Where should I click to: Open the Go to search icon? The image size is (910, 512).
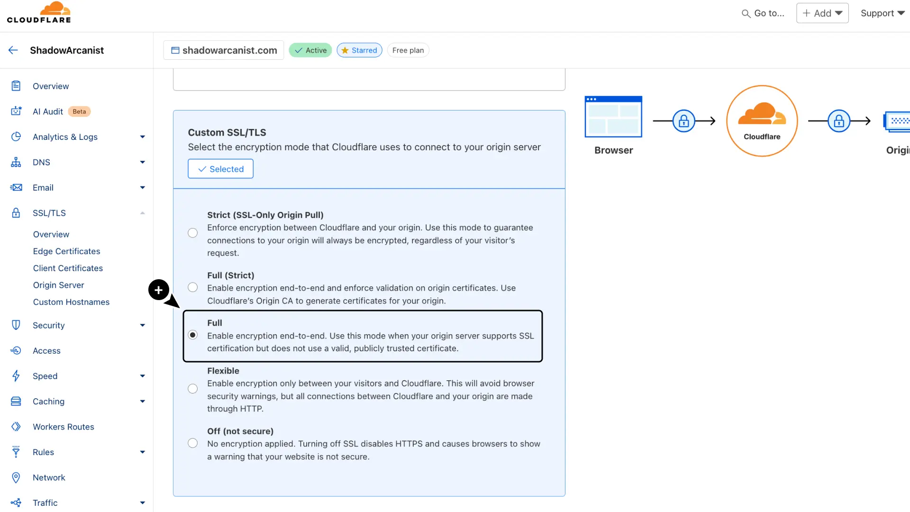[746, 14]
